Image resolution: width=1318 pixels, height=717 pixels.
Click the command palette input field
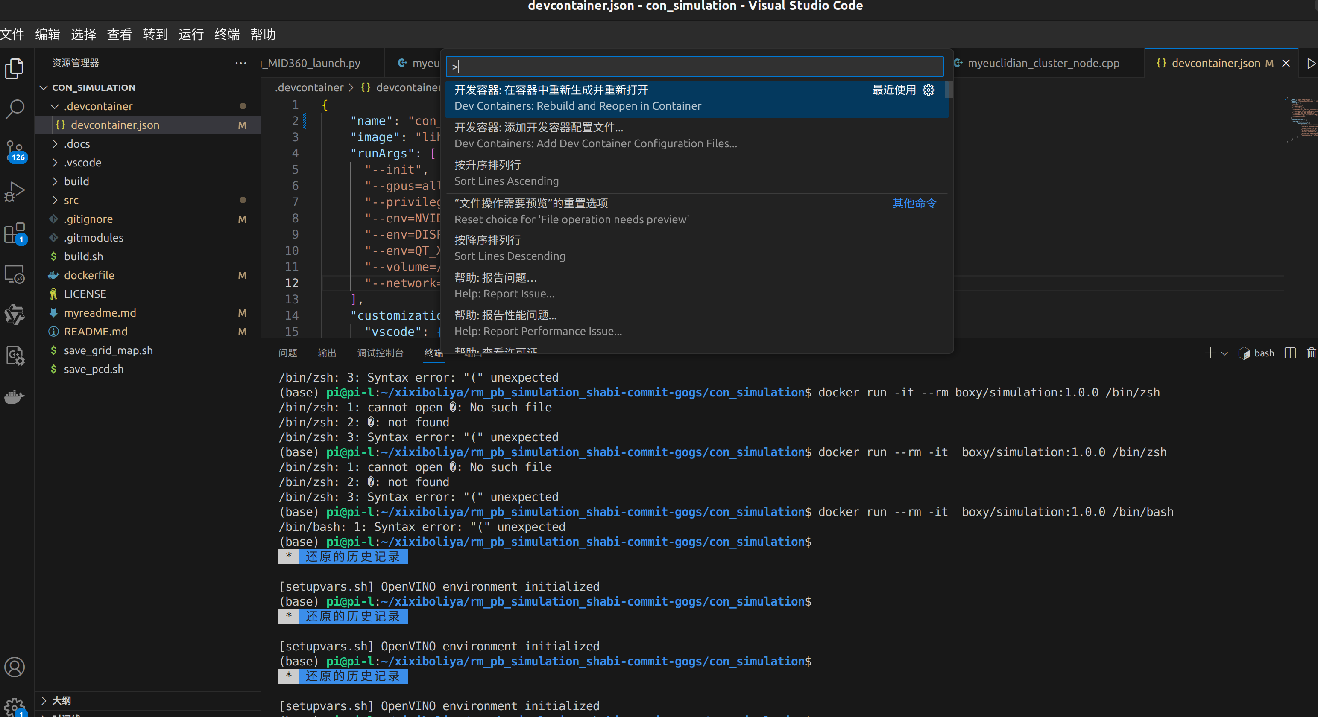coord(694,67)
